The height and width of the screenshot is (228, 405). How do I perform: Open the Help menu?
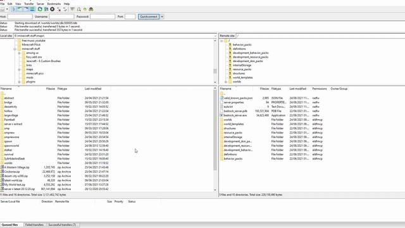click(66, 4)
